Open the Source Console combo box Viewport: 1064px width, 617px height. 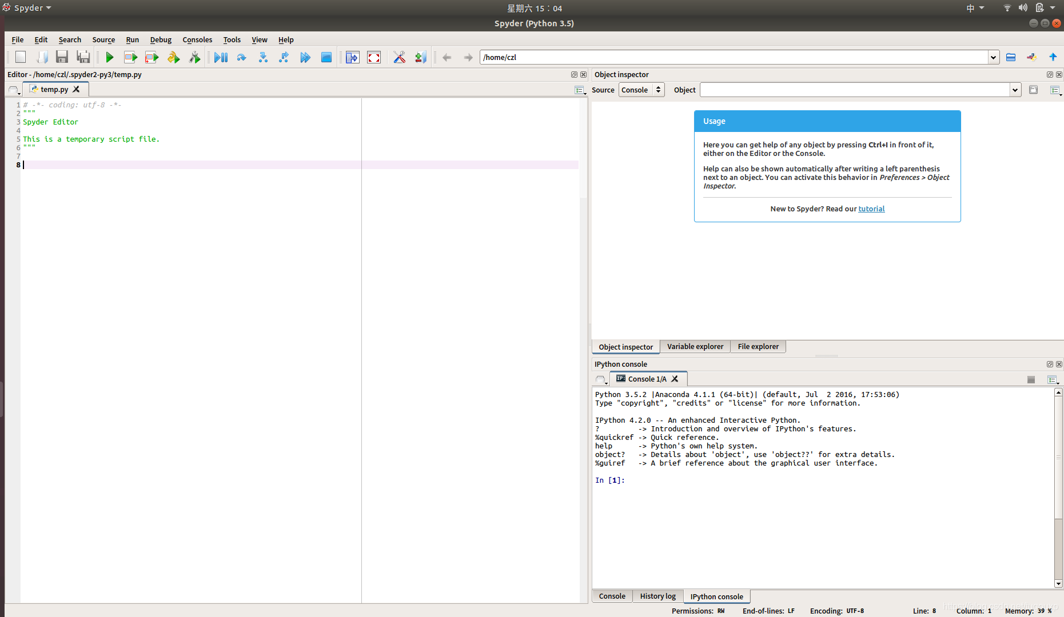pos(641,90)
